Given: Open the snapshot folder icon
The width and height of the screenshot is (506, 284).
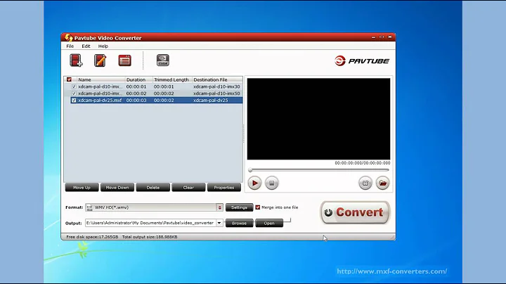Looking at the screenshot, I should pyautogui.click(x=383, y=183).
